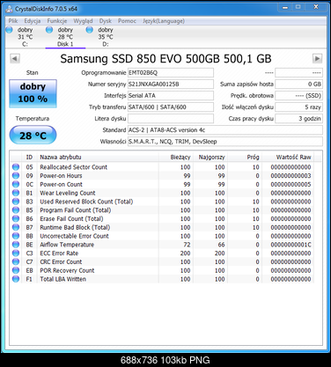Click the Ilość włączeń dysku 5 razy field
331x367 pixels.
coord(298,107)
